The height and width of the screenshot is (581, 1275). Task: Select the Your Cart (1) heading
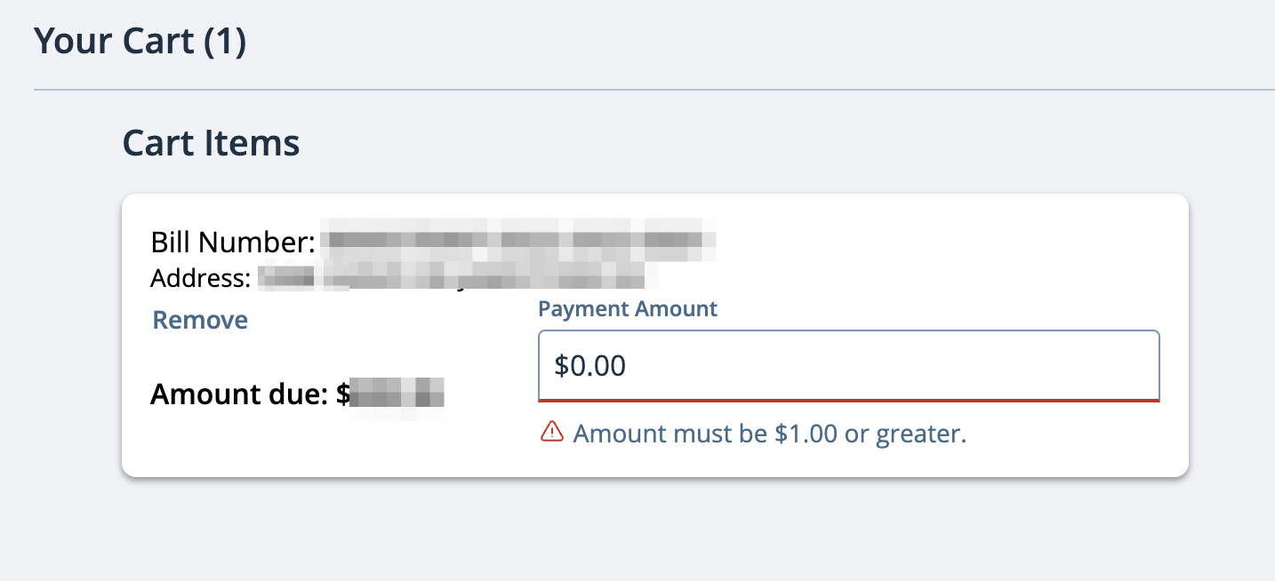pyautogui.click(x=140, y=40)
